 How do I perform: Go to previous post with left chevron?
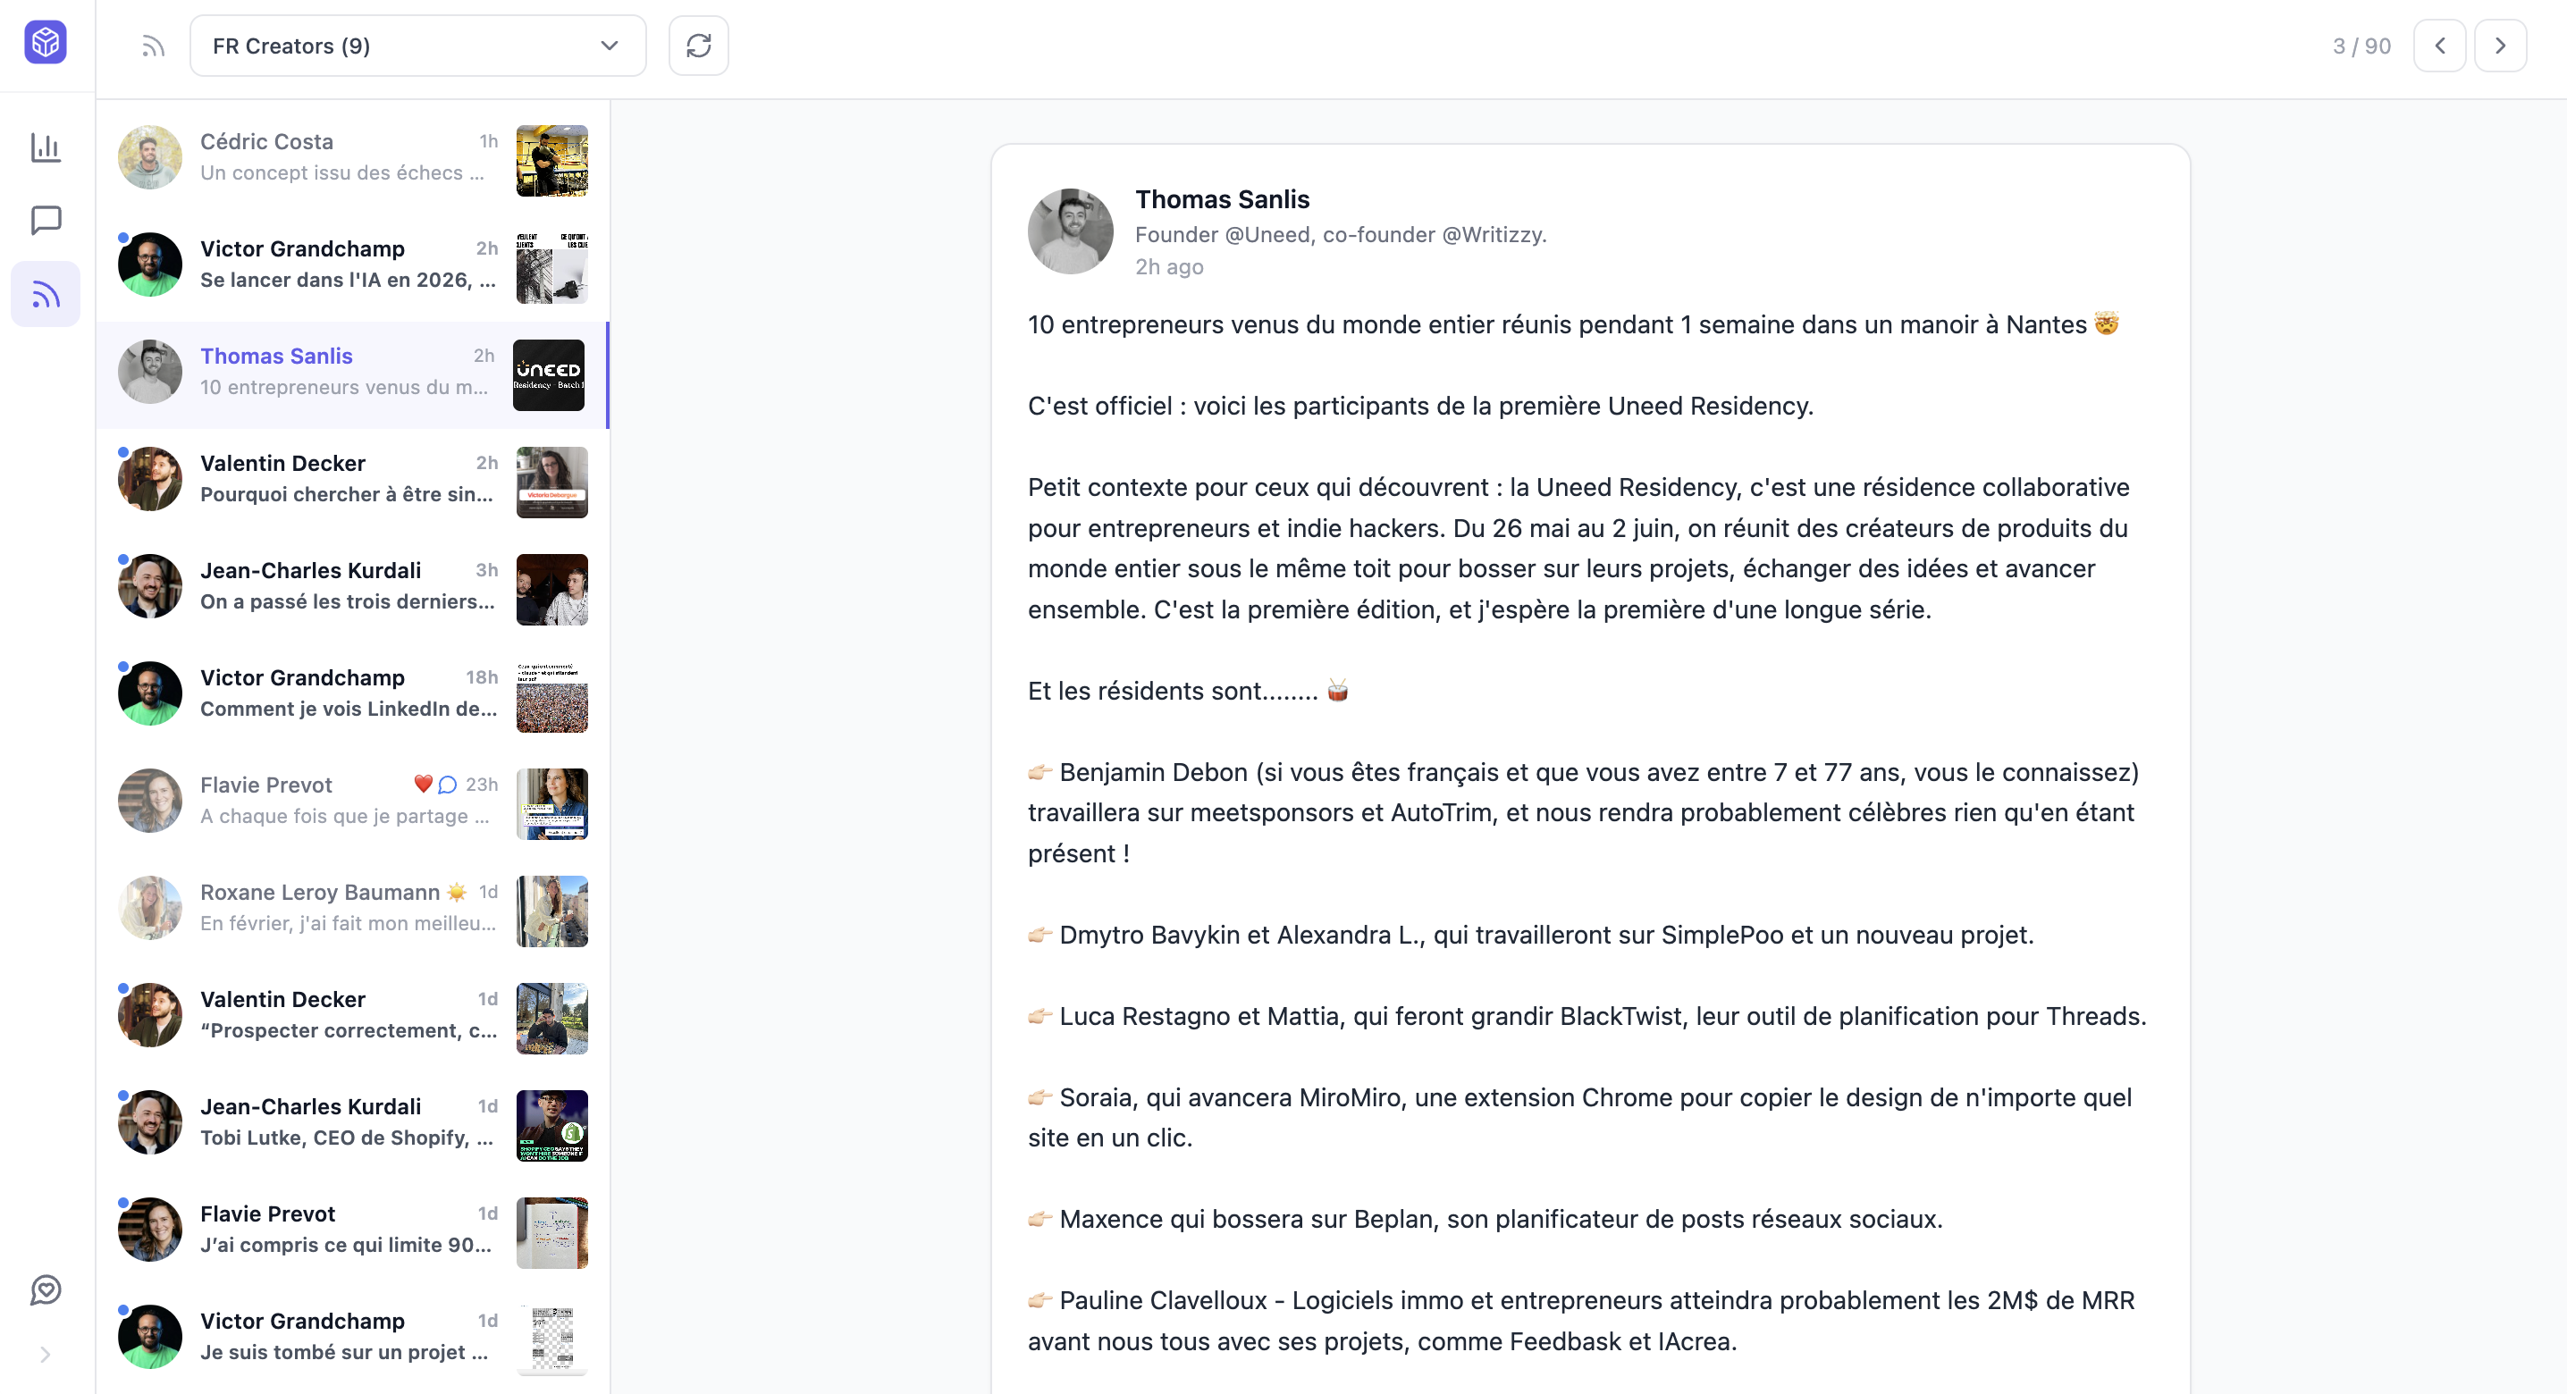pyautogui.click(x=2439, y=46)
